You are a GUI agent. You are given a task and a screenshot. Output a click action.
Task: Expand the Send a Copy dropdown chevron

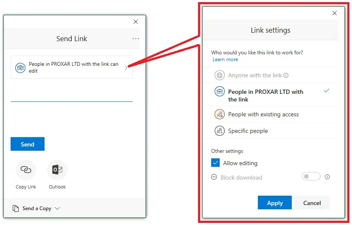(x=57, y=208)
